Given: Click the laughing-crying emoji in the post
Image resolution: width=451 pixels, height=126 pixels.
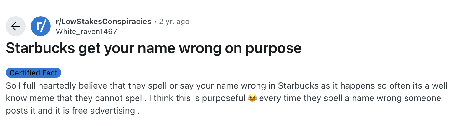Looking at the screenshot, I should (x=252, y=98).
